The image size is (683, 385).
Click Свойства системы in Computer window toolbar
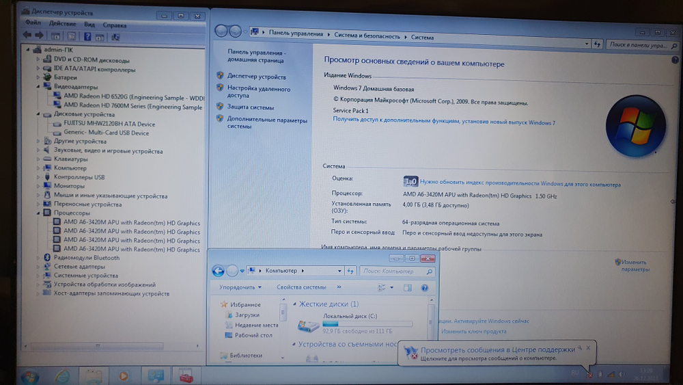301,287
